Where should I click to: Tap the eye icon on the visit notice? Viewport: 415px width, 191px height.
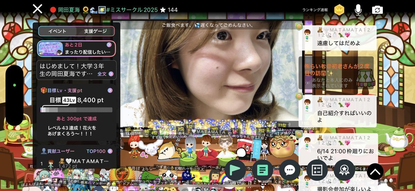point(308,83)
